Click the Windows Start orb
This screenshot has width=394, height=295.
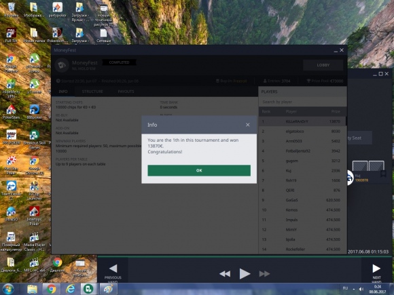(8, 289)
